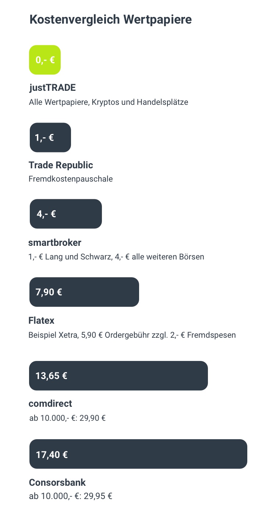
Task: Click the Alle Wertpapiere, Kryptos und Handelsplätze text
Action: pos(109,102)
